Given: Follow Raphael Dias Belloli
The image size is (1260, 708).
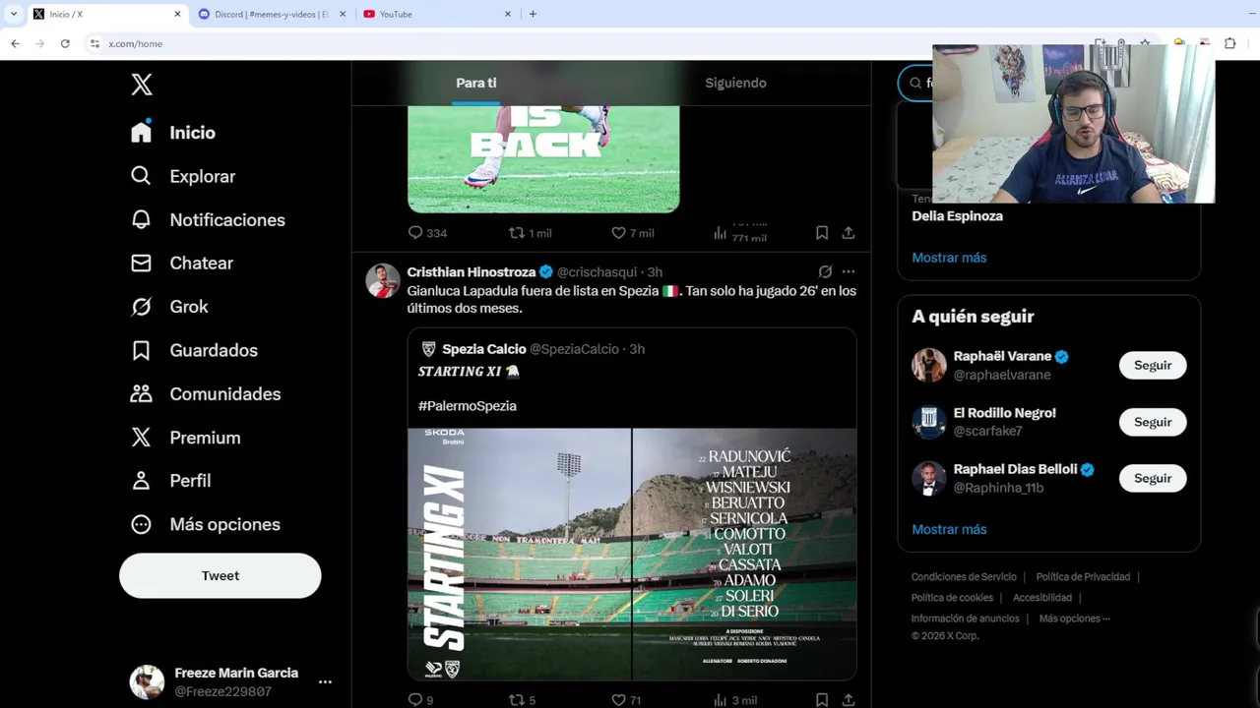Looking at the screenshot, I should 1153,478.
